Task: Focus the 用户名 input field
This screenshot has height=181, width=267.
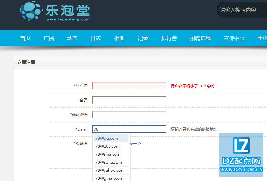Action: click(129, 86)
